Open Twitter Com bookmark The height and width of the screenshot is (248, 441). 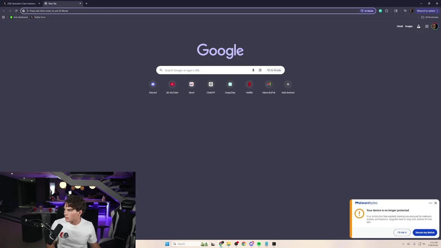coord(38,17)
